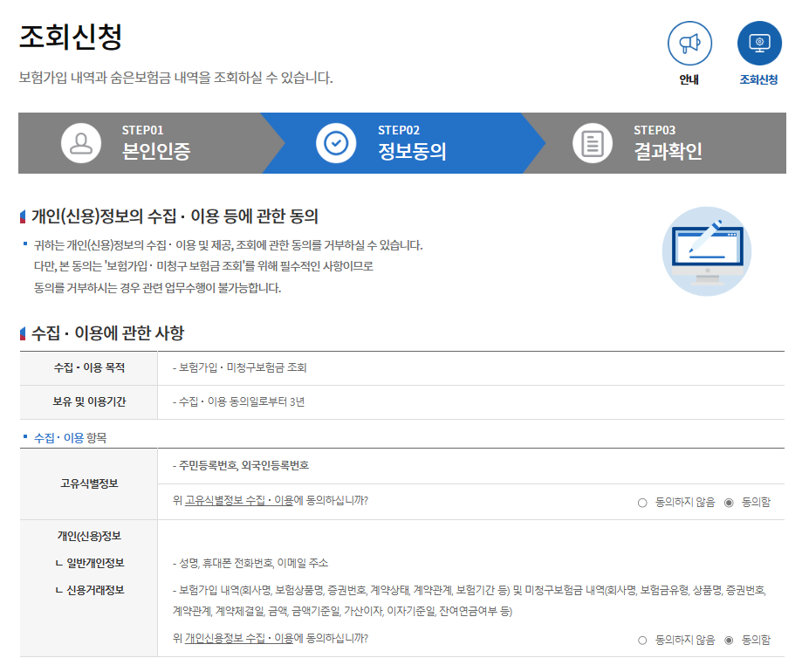This screenshot has height=665, width=809.
Task: Click heading 개인(신용)정보의 수집·이용 등에 관한 동의
Action: (x=175, y=216)
